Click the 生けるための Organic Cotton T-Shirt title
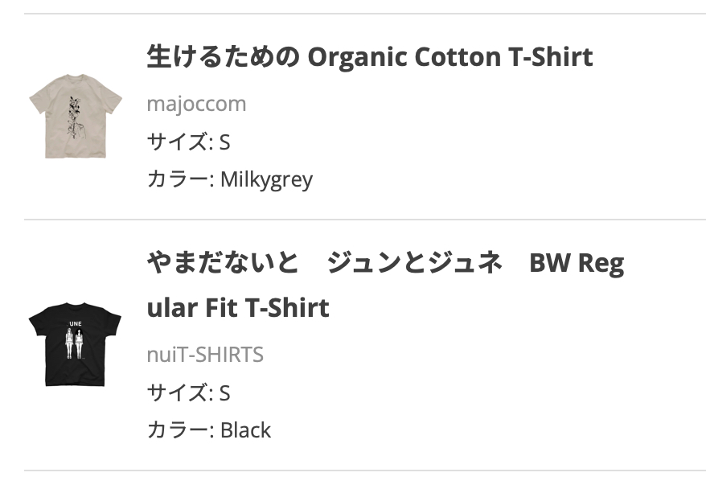The width and height of the screenshot is (706, 489). click(369, 57)
